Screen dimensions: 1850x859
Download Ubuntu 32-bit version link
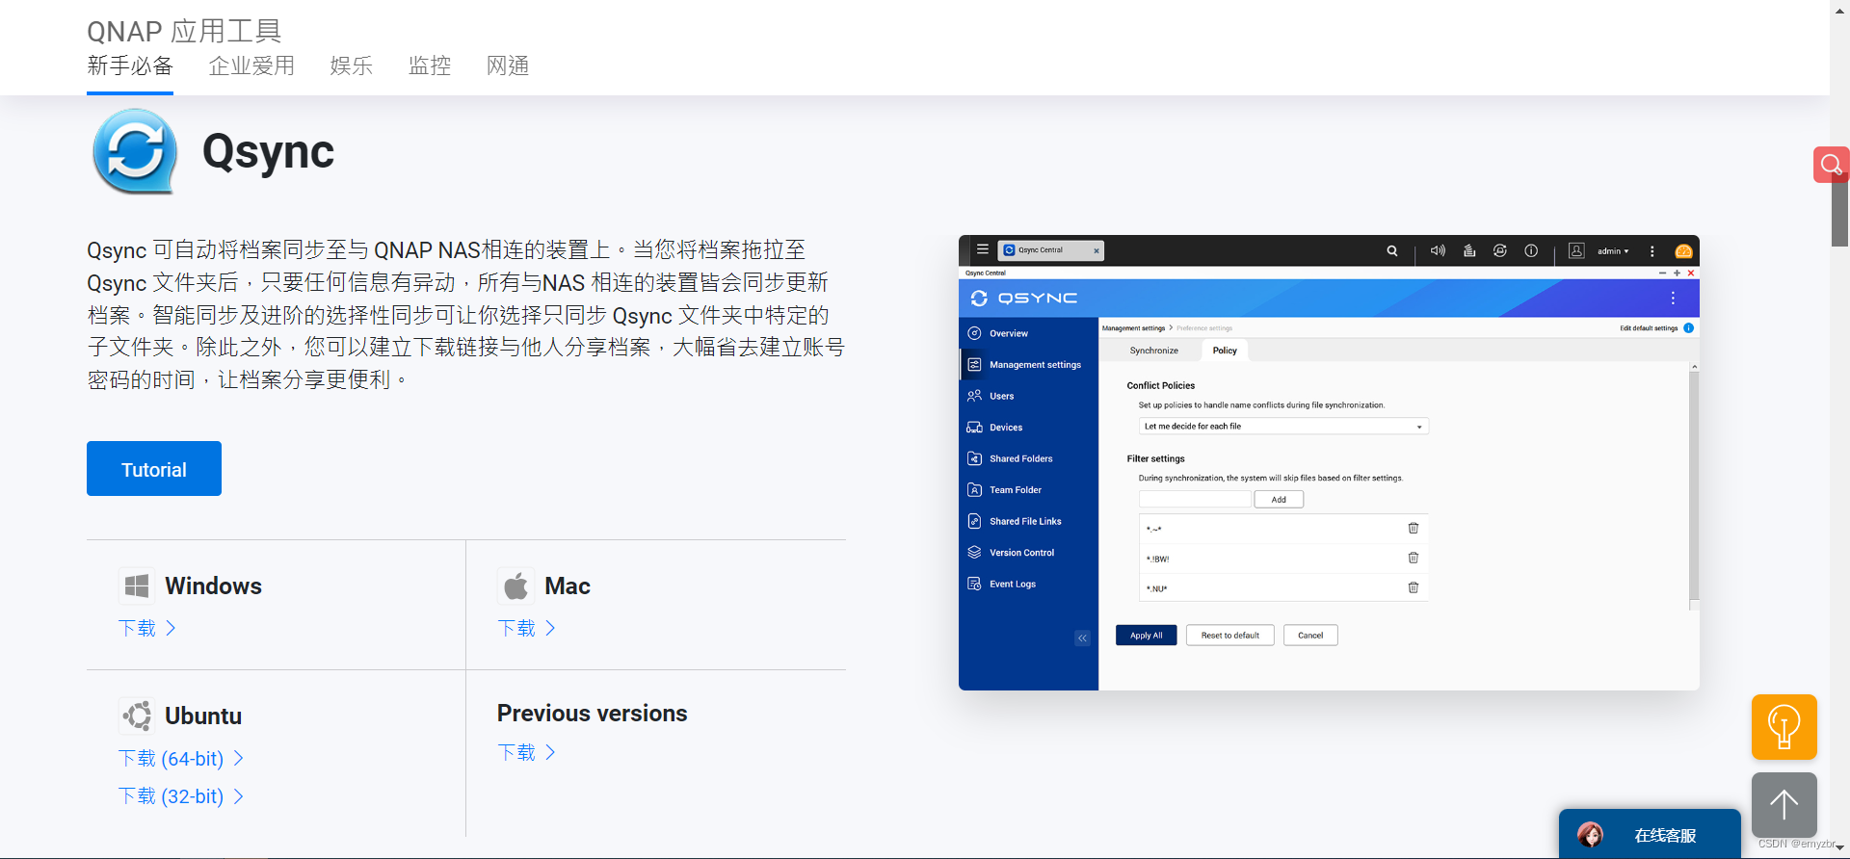(x=180, y=796)
